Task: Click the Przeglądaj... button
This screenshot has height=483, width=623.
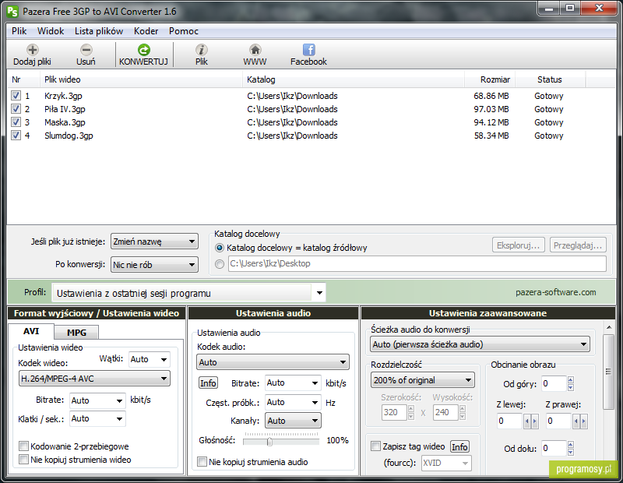Action: coord(578,245)
